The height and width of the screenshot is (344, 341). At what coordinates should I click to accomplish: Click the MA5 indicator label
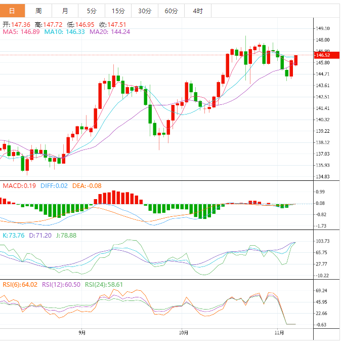21,32
